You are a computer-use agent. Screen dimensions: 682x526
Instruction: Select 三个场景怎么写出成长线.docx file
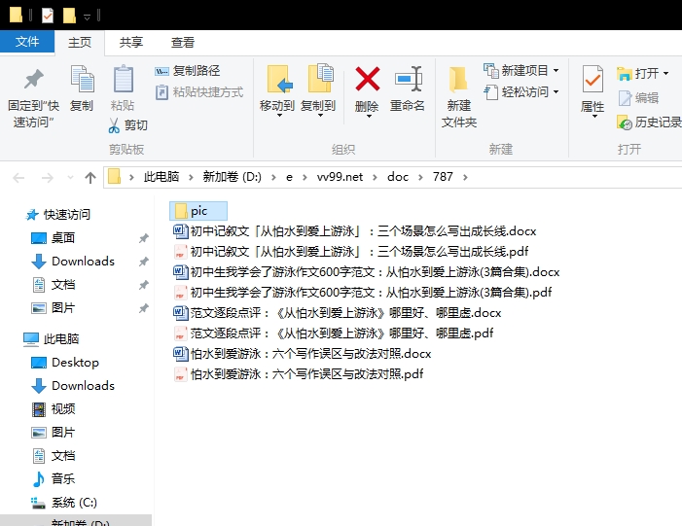coord(354,230)
